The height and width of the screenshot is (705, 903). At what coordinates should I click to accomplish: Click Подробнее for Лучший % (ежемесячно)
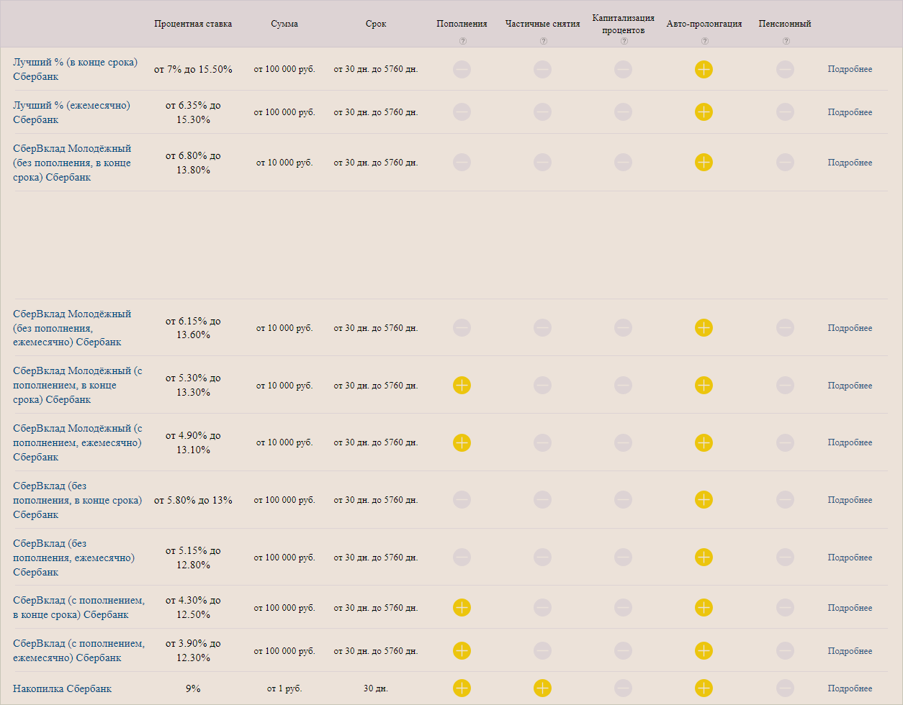850,112
